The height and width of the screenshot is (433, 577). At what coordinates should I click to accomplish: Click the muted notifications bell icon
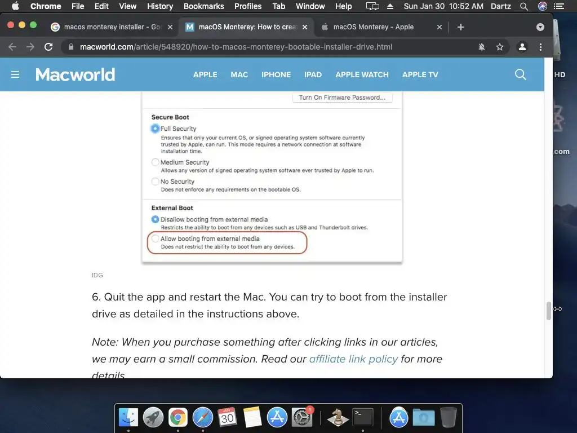coord(481,47)
